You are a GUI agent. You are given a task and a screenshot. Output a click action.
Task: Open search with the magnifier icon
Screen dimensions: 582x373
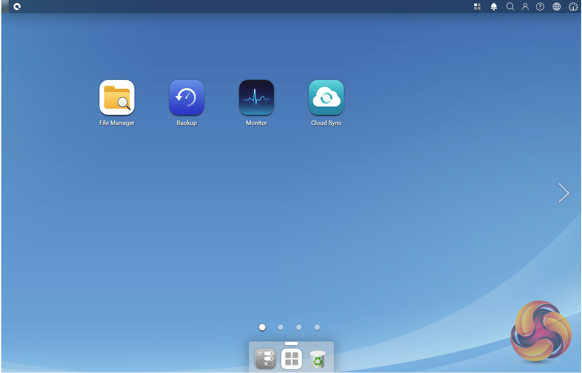[x=510, y=7]
